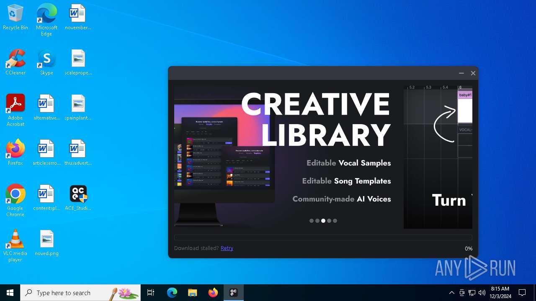The height and width of the screenshot is (301, 536).
Task: Go to fourth carousel slide dot
Action: (x=329, y=221)
